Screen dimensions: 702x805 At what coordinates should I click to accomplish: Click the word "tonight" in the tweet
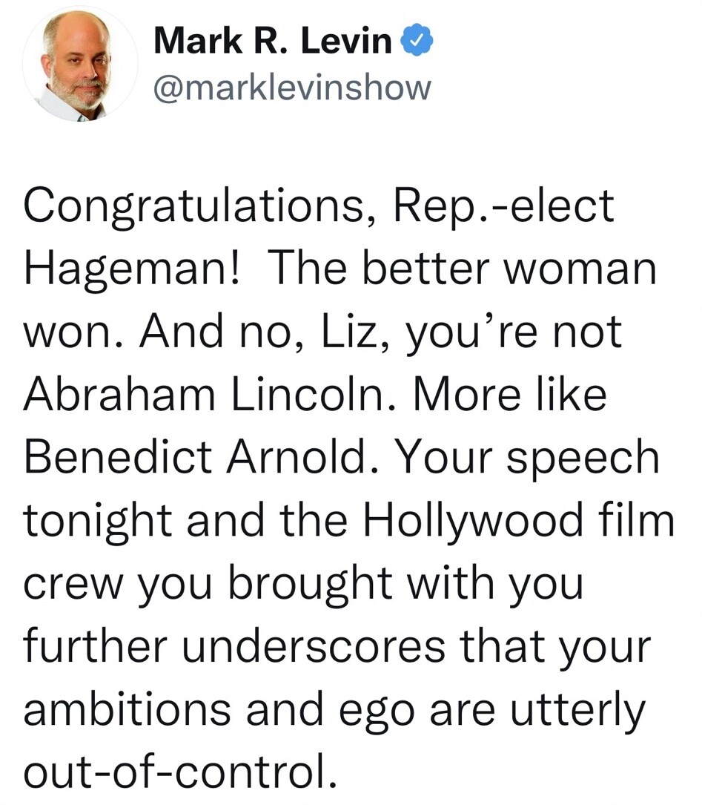pos(97,522)
